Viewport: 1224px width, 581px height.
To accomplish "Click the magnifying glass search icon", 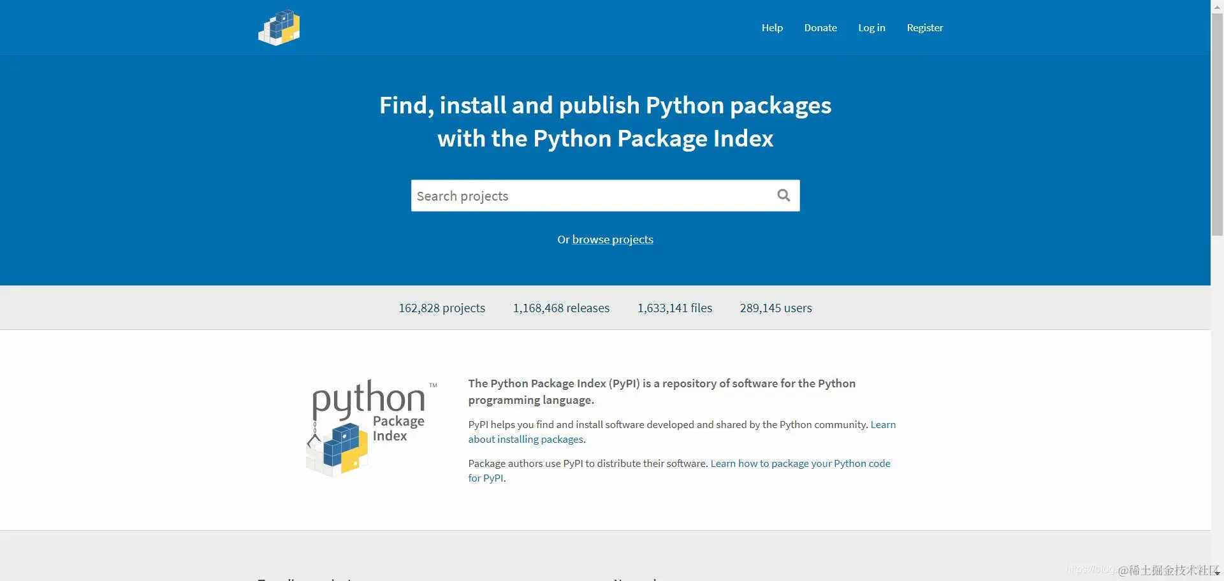I will point(783,196).
